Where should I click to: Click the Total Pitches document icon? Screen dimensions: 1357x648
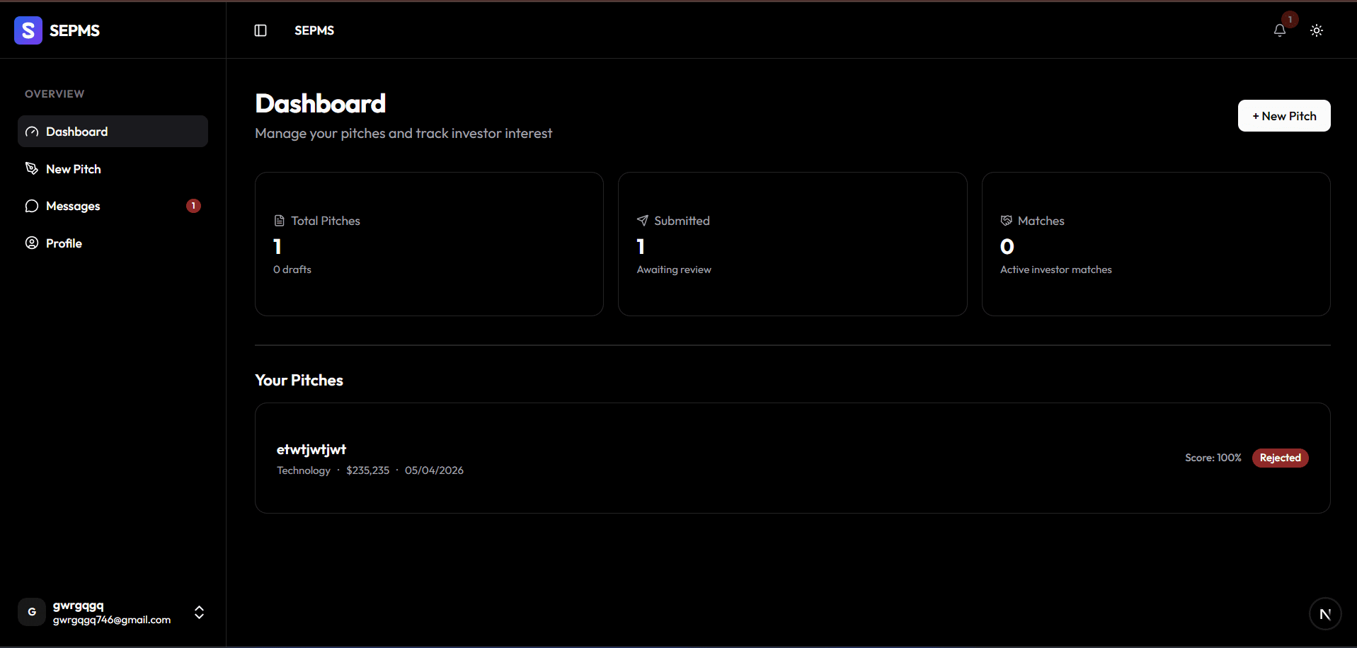point(279,221)
